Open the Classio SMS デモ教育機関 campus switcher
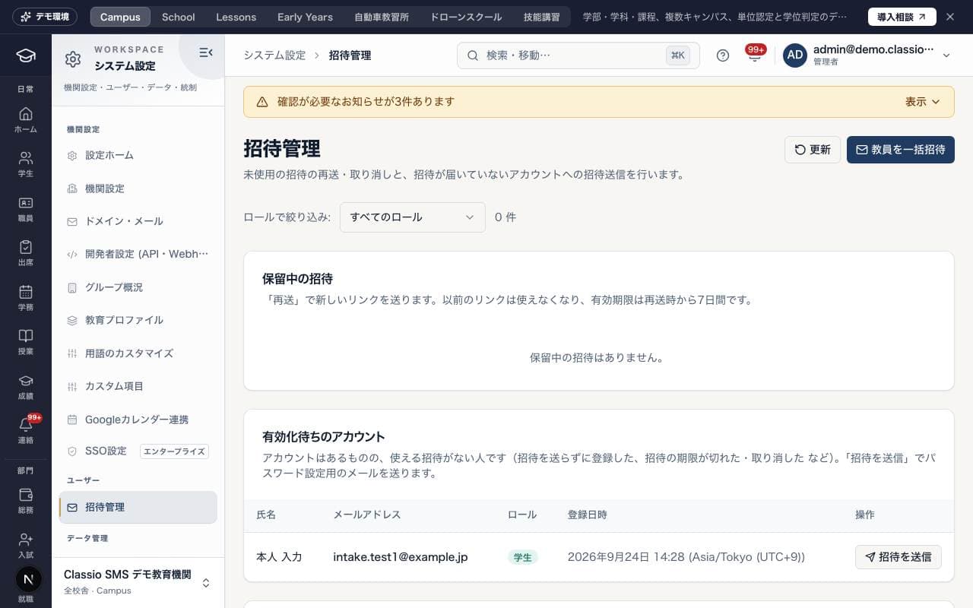The image size is (973, 608). 138,582
